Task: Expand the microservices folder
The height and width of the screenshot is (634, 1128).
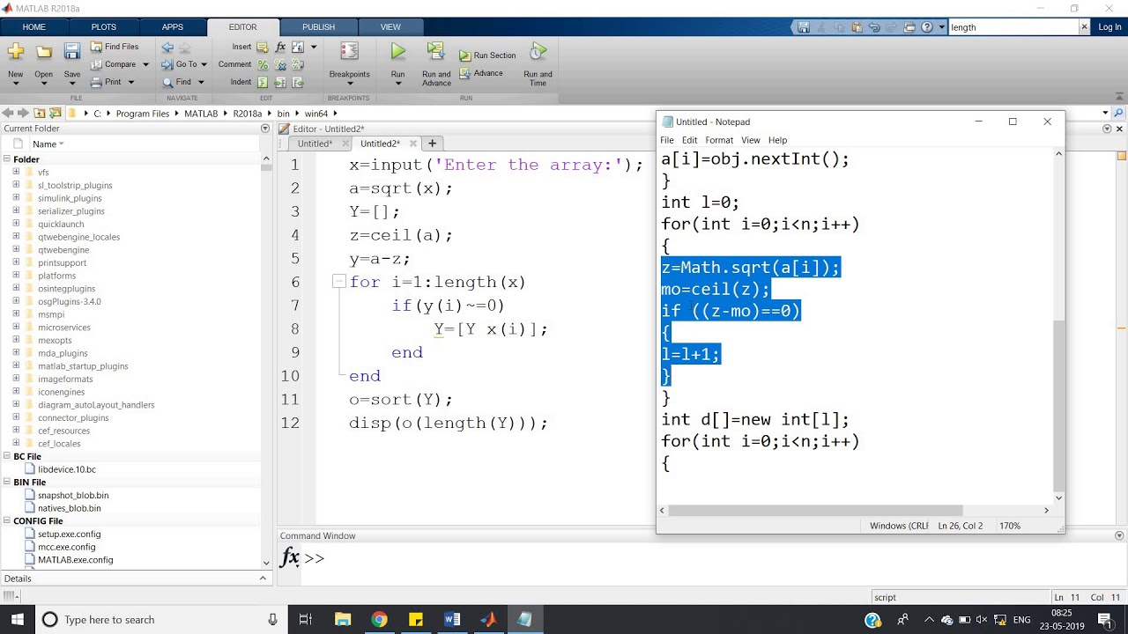Action: click(x=16, y=328)
